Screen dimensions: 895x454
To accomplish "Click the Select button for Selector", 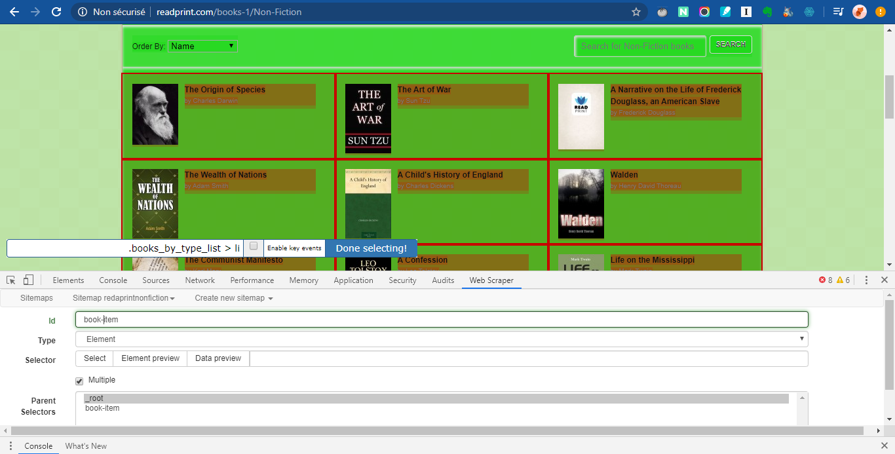I will click(94, 358).
